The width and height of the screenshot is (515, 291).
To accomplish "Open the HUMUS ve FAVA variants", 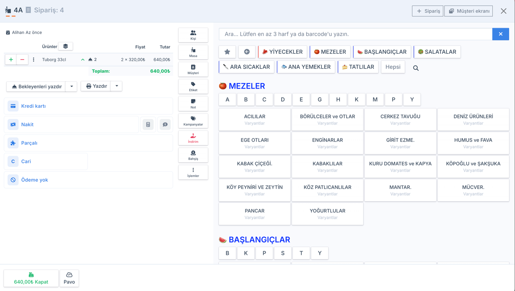I will click(473, 143).
